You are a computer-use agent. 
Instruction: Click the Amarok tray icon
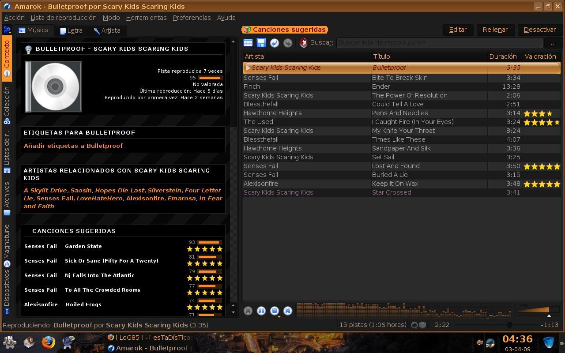(490, 343)
